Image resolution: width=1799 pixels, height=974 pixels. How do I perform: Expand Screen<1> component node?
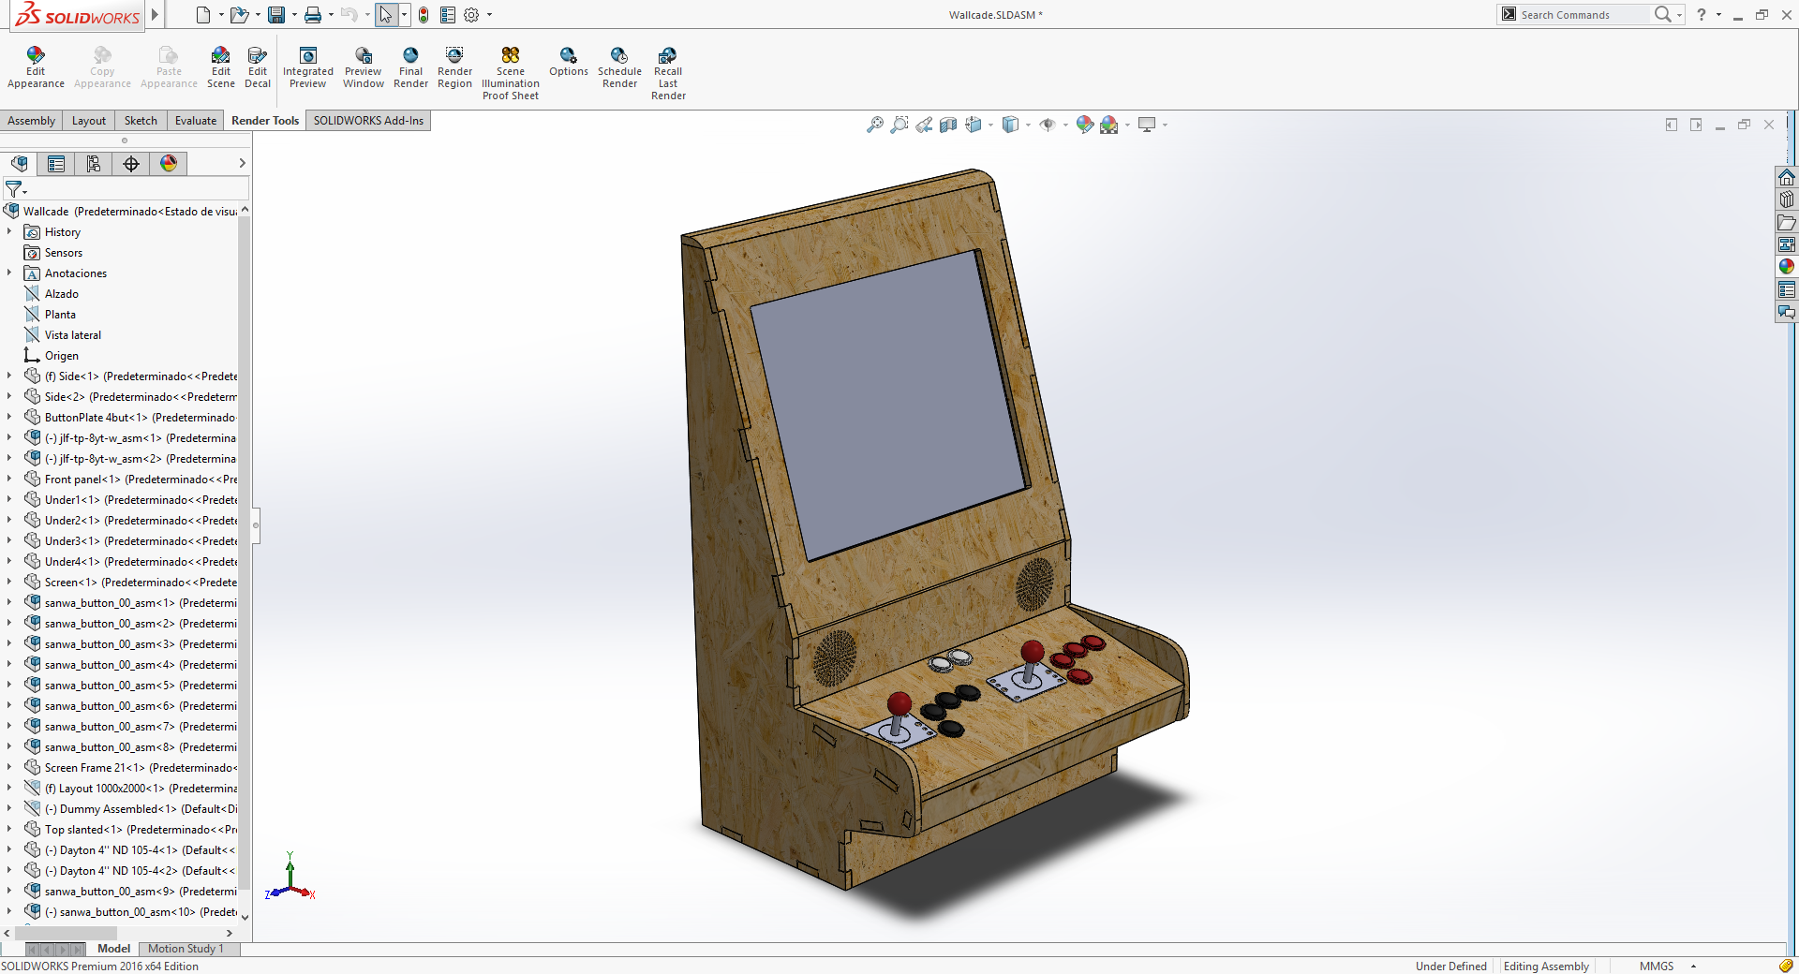pyautogui.click(x=9, y=582)
